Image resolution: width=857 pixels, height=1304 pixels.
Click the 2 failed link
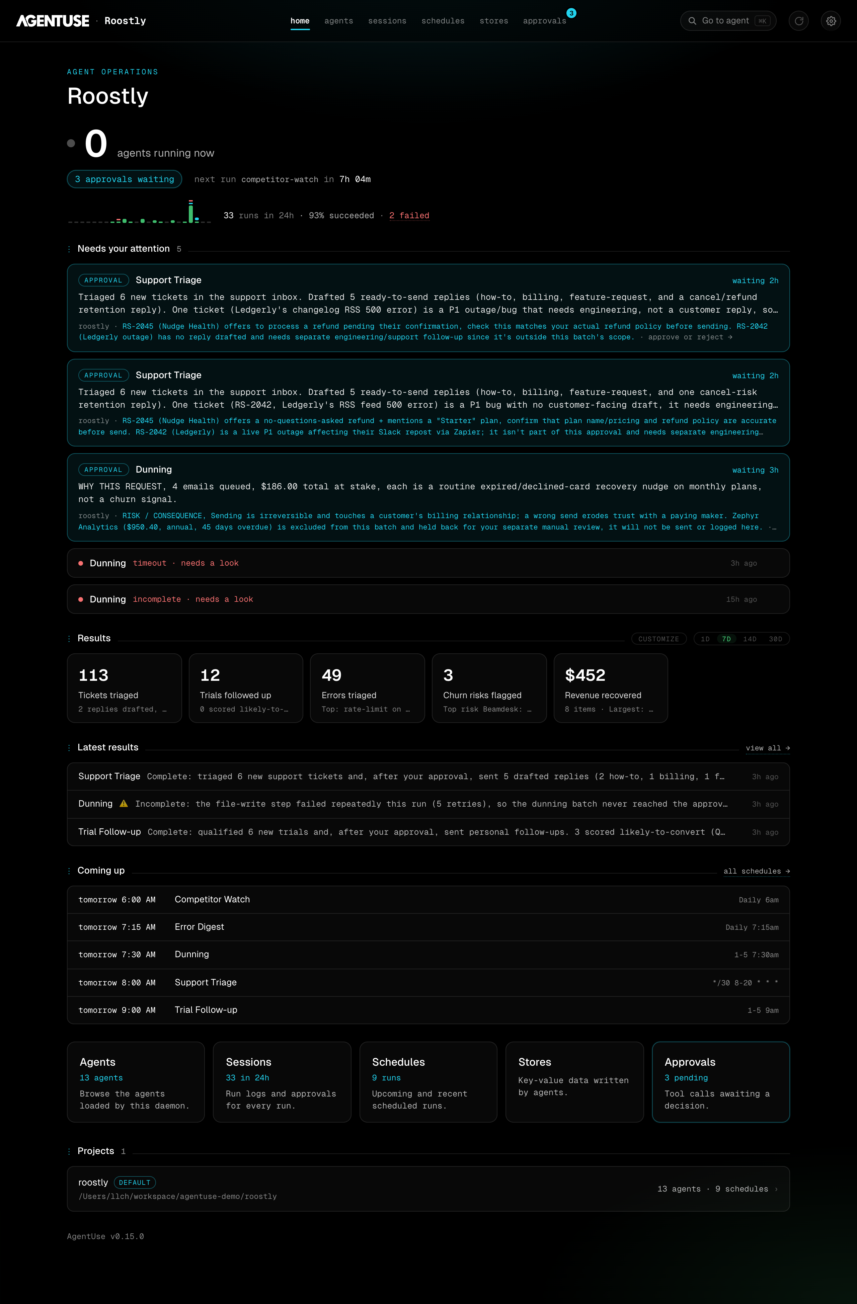click(409, 215)
